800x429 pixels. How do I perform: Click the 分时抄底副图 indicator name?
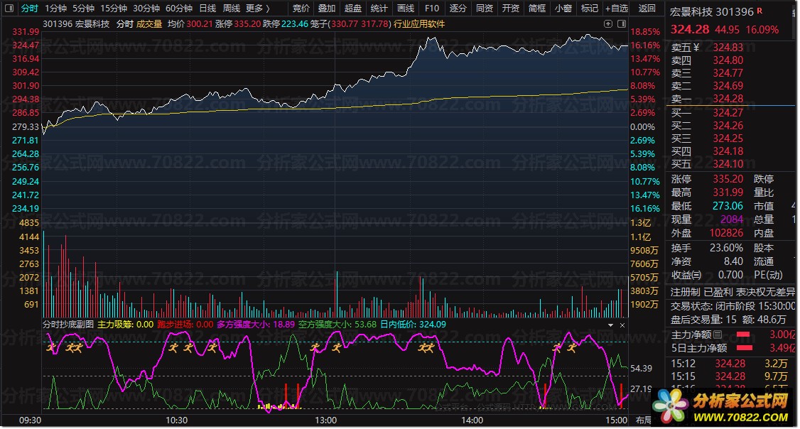click(68, 325)
